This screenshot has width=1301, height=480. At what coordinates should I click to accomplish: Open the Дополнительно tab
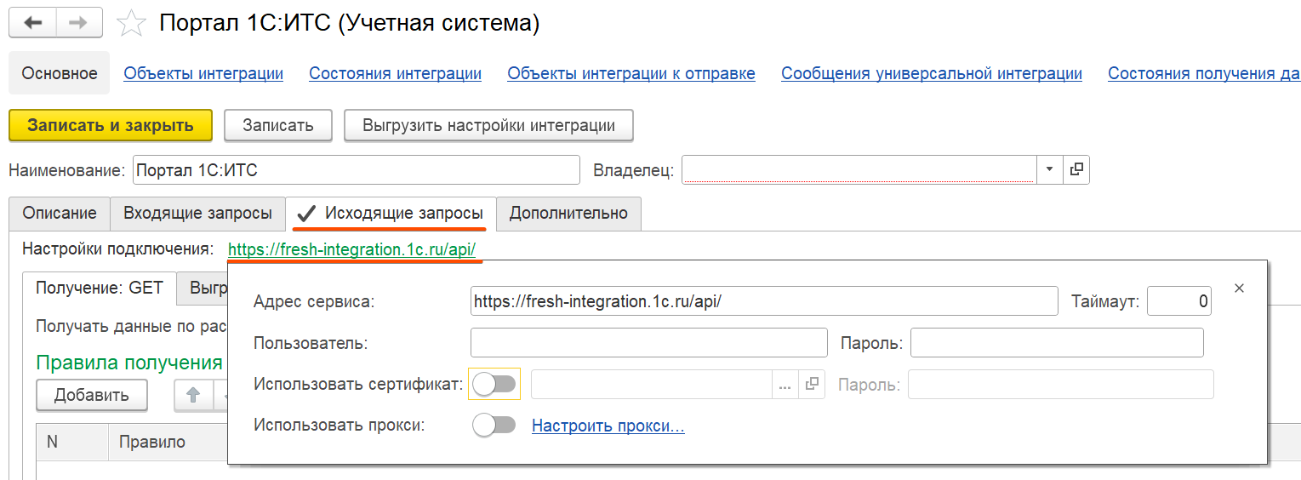[x=568, y=213]
